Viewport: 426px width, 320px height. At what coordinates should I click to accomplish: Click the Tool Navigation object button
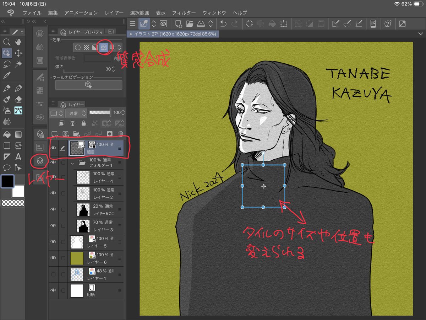(88, 85)
